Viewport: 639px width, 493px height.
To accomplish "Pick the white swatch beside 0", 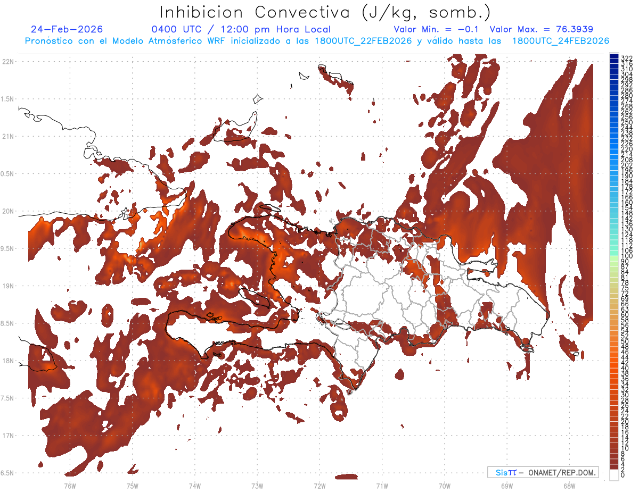I will pos(614,475).
